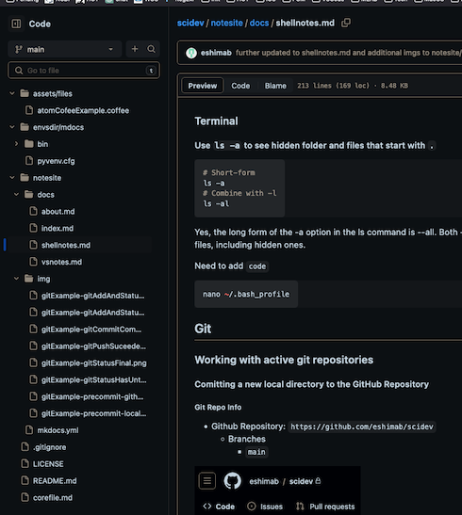Image resolution: width=462 pixels, height=515 pixels.
Task: Click the notesite folder icon
Action: click(x=25, y=178)
